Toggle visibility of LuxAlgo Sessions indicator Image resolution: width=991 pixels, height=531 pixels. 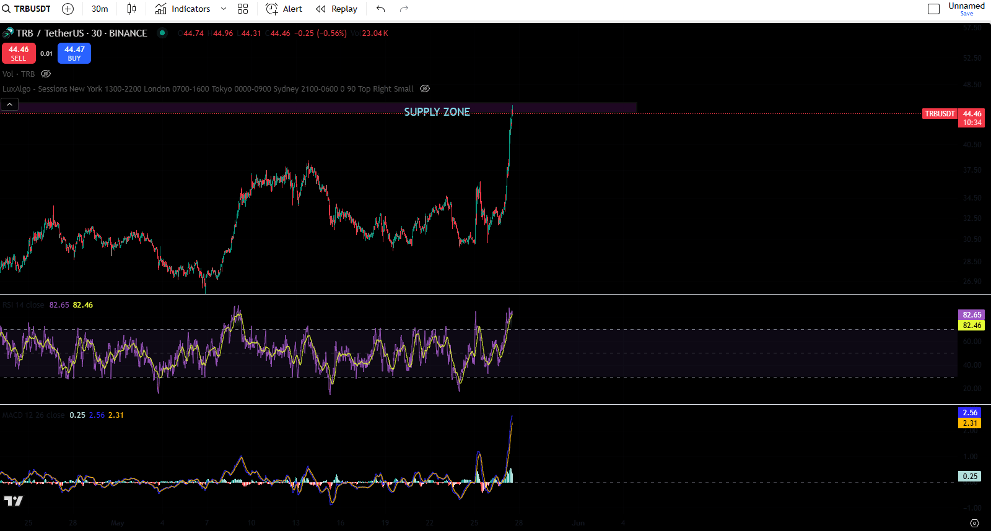coord(425,88)
